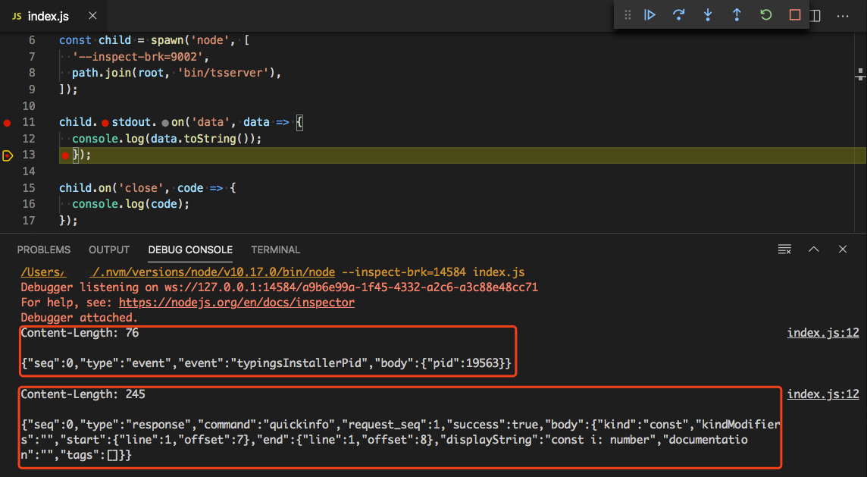867x477 pixels.
Task: Open the PROBLEMS tab
Action: [43, 249]
